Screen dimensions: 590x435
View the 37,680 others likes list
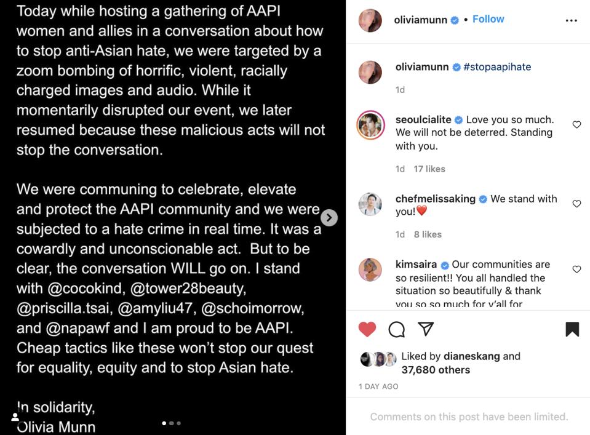(x=436, y=370)
